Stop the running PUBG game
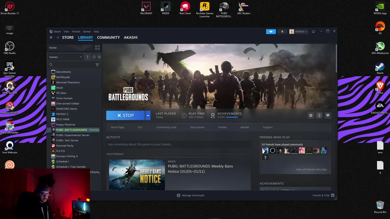Image resolution: width=390 pixels, height=219 pixels. tap(126, 116)
